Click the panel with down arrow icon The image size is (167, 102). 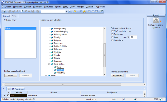pos(89,11)
